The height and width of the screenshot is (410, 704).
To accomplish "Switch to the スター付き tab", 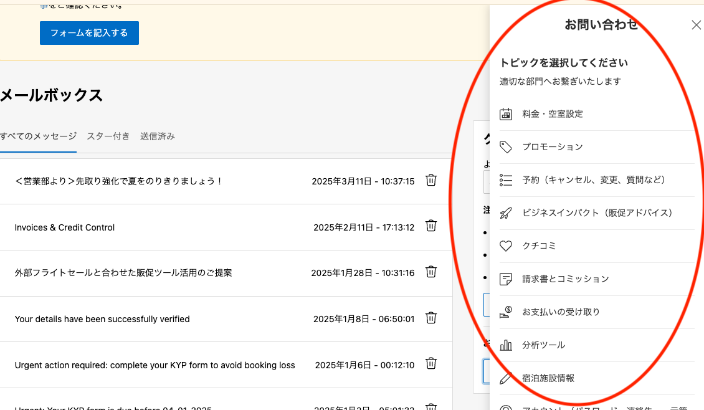I will (108, 136).
